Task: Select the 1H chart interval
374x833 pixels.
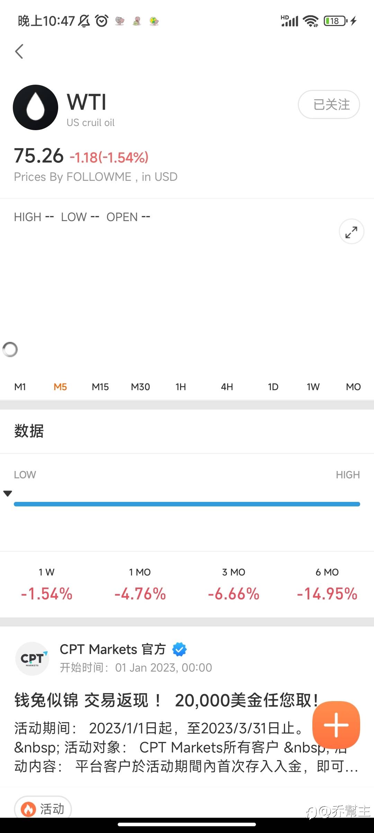Action: coord(180,387)
